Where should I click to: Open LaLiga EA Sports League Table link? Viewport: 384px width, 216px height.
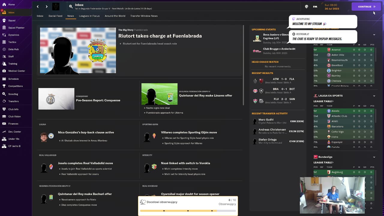click(323, 101)
